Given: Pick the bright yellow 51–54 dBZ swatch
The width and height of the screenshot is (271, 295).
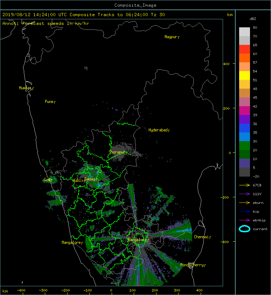Looking at the screenshot, I should 244,75.
